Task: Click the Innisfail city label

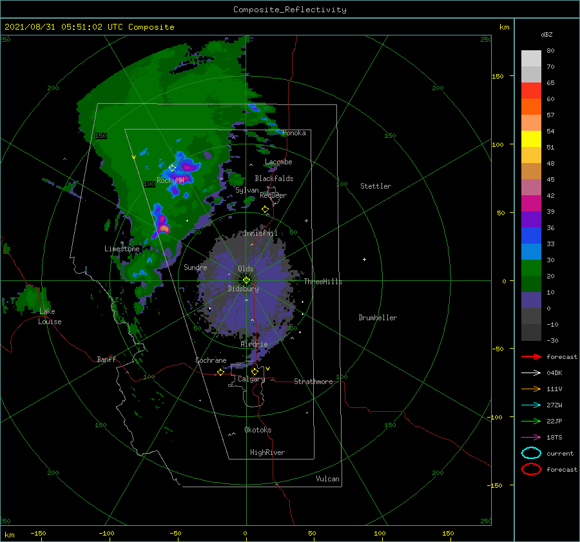Action: (x=260, y=233)
